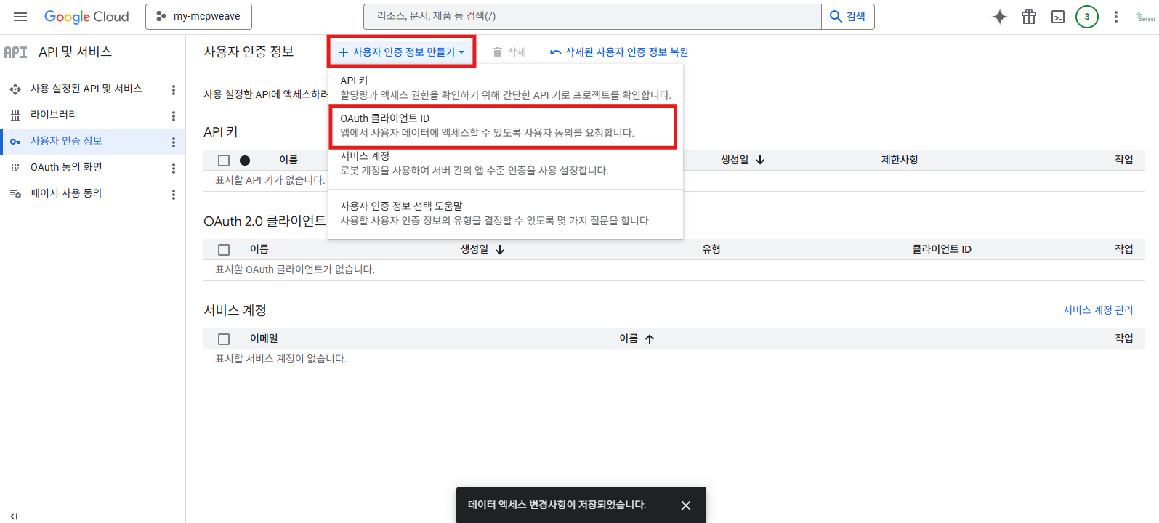This screenshot has width=1159, height=523.
Task: Select 사용 설정된 API 및 서비스 sidebar item
Action: [x=86, y=89]
